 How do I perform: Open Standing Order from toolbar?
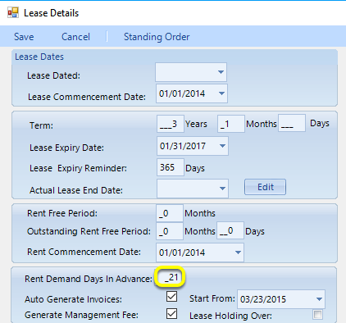[157, 37]
